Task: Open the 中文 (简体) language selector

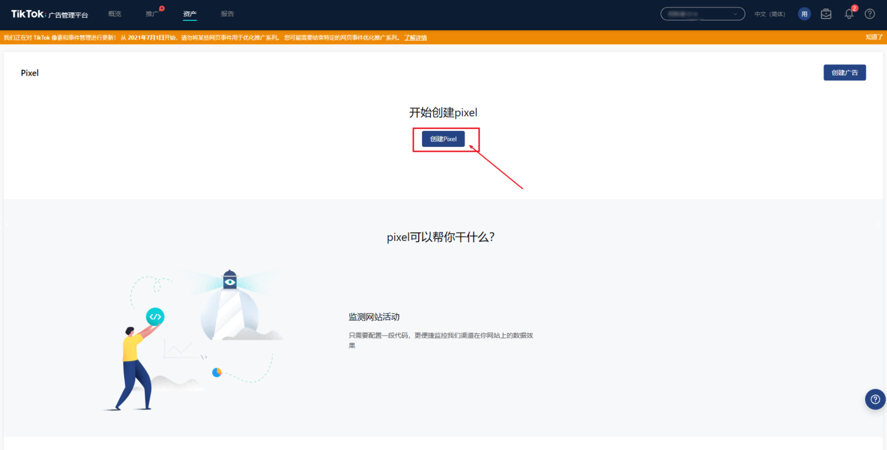Action: click(769, 14)
